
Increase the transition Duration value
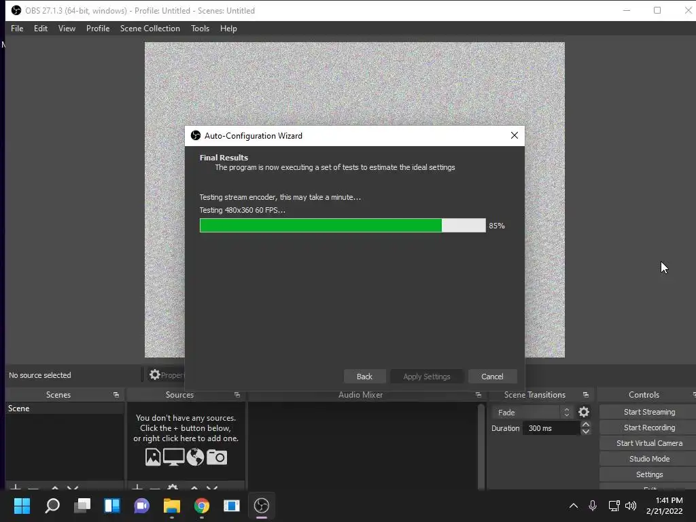pos(586,424)
